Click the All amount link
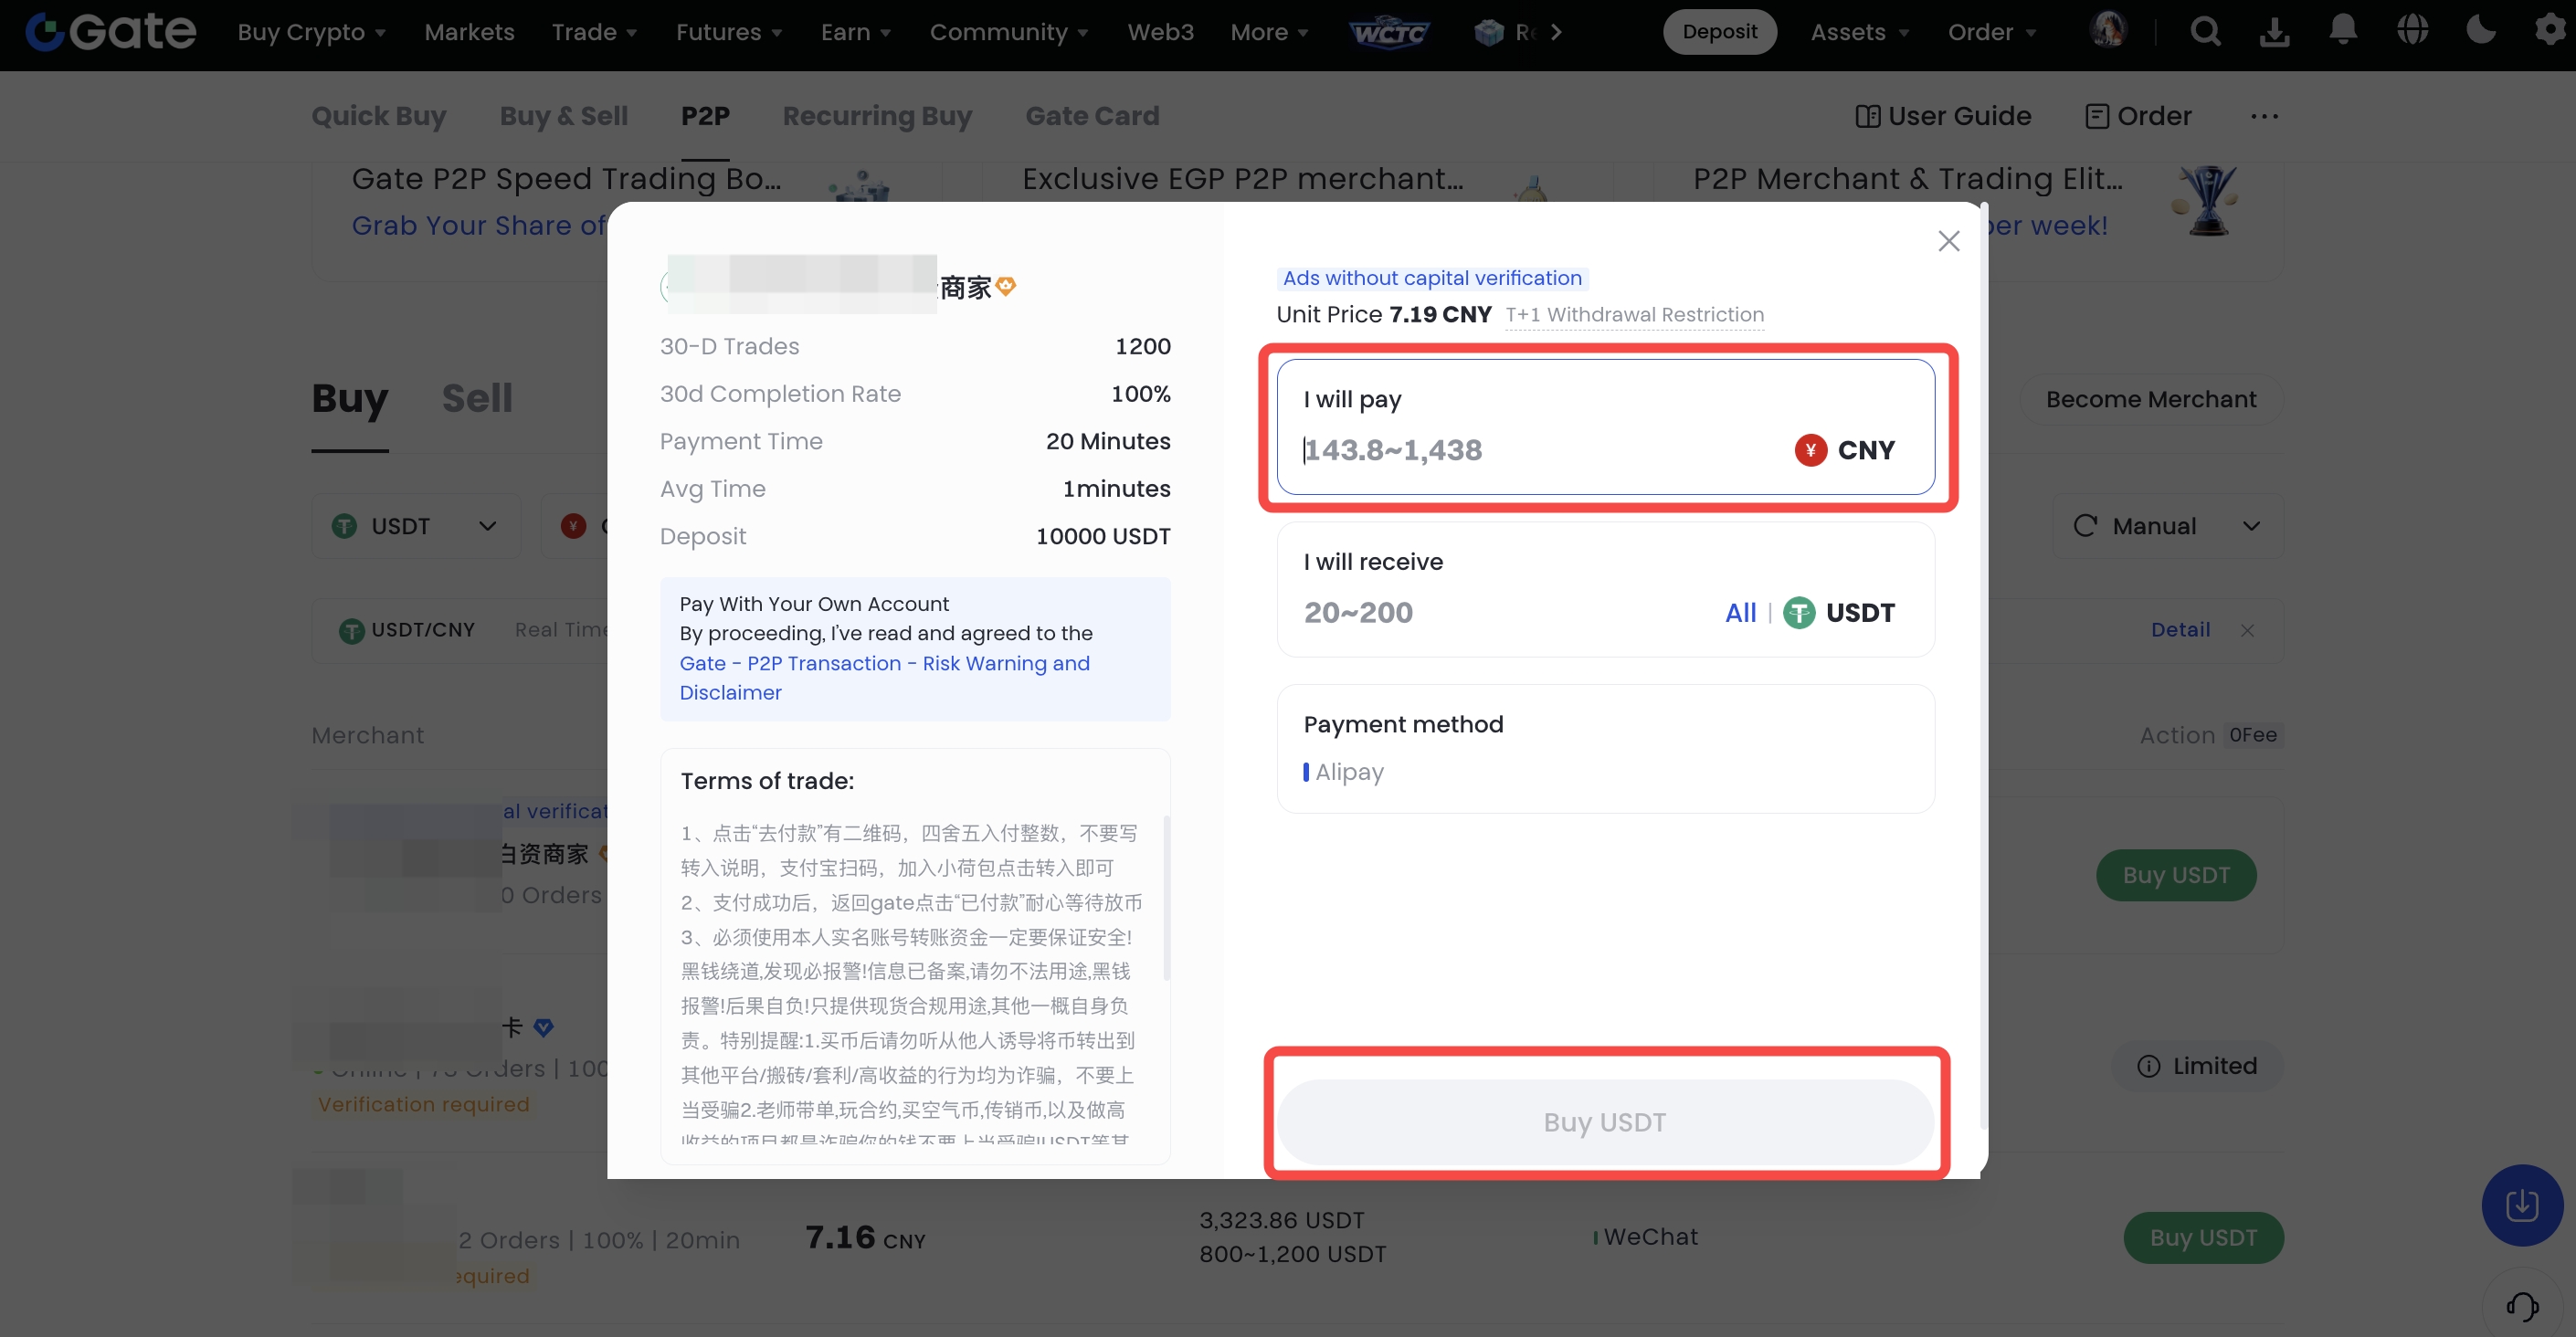The image size is (2576, 1337). pos(1740,612)
